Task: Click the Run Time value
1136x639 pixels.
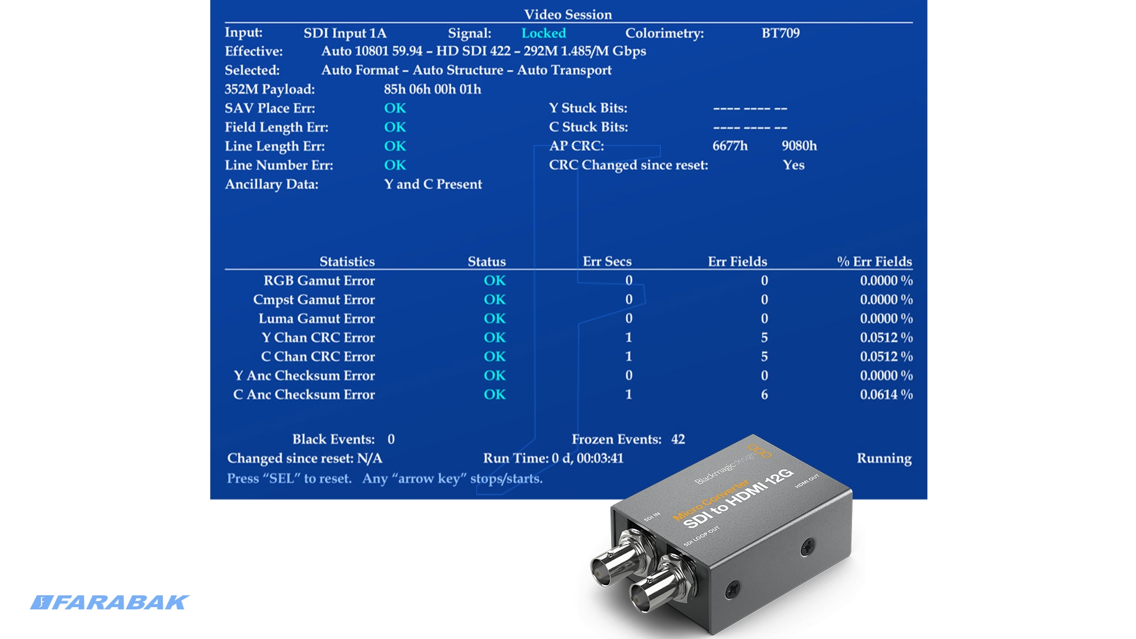Action: 588,459
